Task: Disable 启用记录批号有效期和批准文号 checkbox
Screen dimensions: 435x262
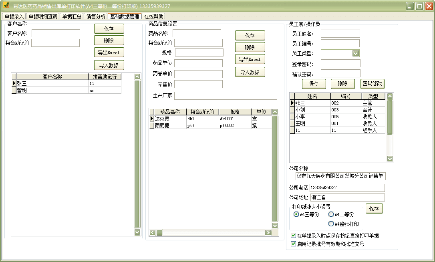Action: click(294, 244)
